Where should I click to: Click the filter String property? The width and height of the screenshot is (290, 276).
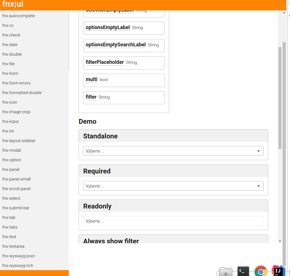click(x=124, y=98)
